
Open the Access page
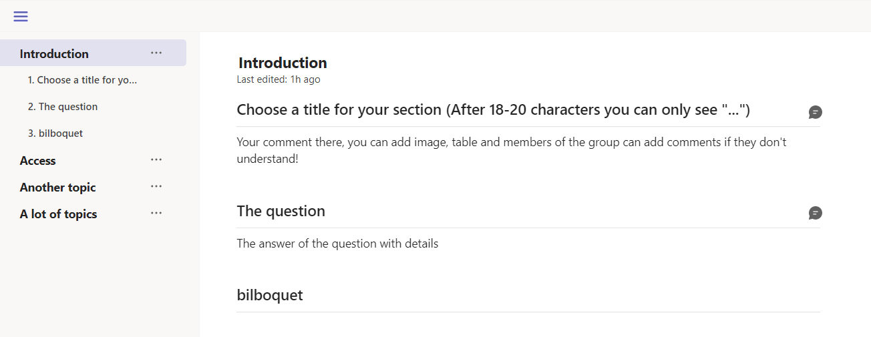click(38, 161)
